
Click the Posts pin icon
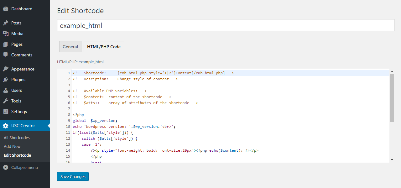(6, 23)
